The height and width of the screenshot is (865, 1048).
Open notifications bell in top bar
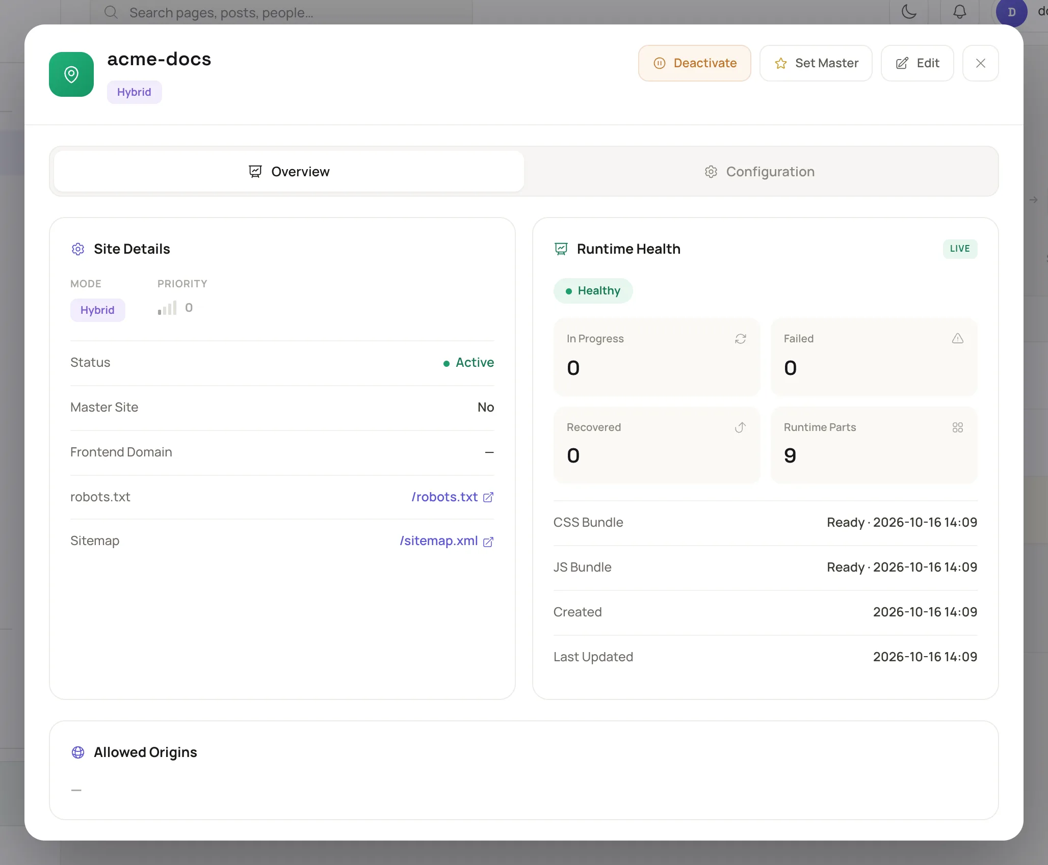click(959, 11)
